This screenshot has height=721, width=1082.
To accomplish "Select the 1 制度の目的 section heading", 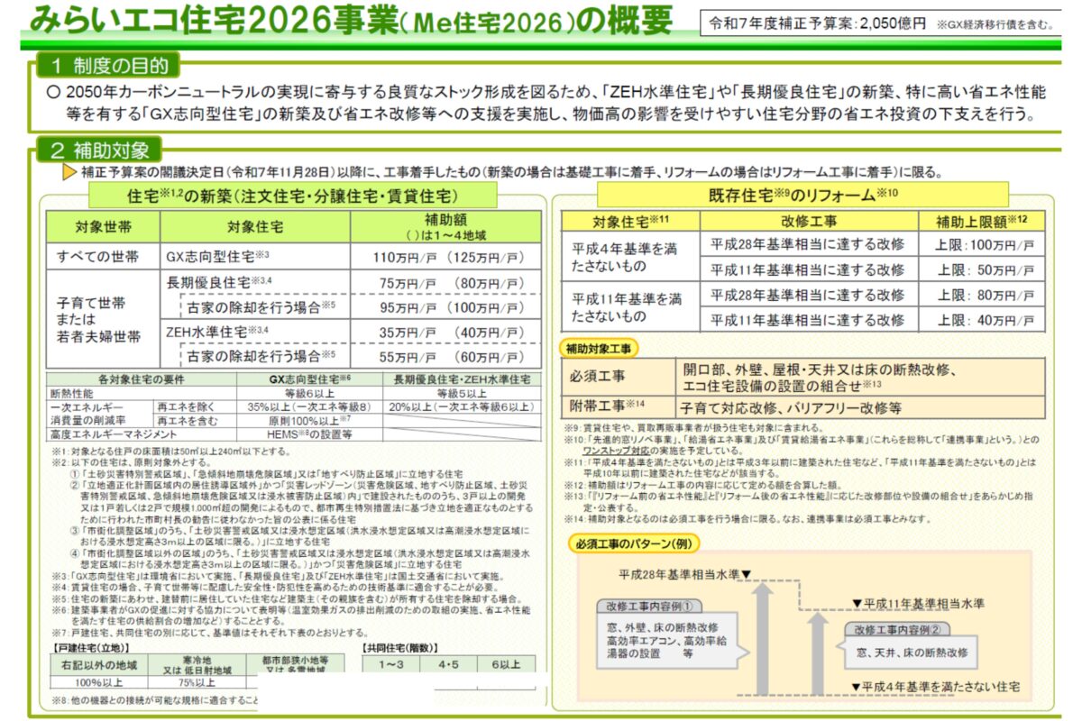I will tap(108, 65).
